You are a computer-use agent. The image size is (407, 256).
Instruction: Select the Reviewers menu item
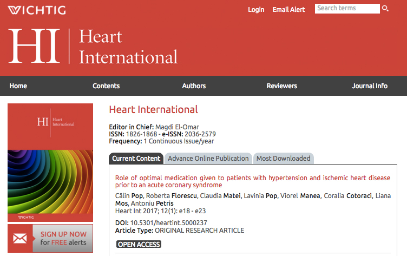pos(281,86)
